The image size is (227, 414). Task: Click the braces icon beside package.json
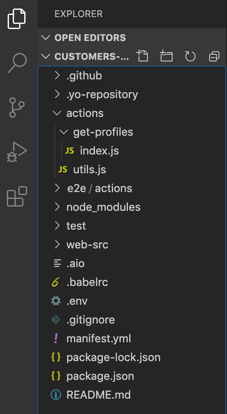56,376
